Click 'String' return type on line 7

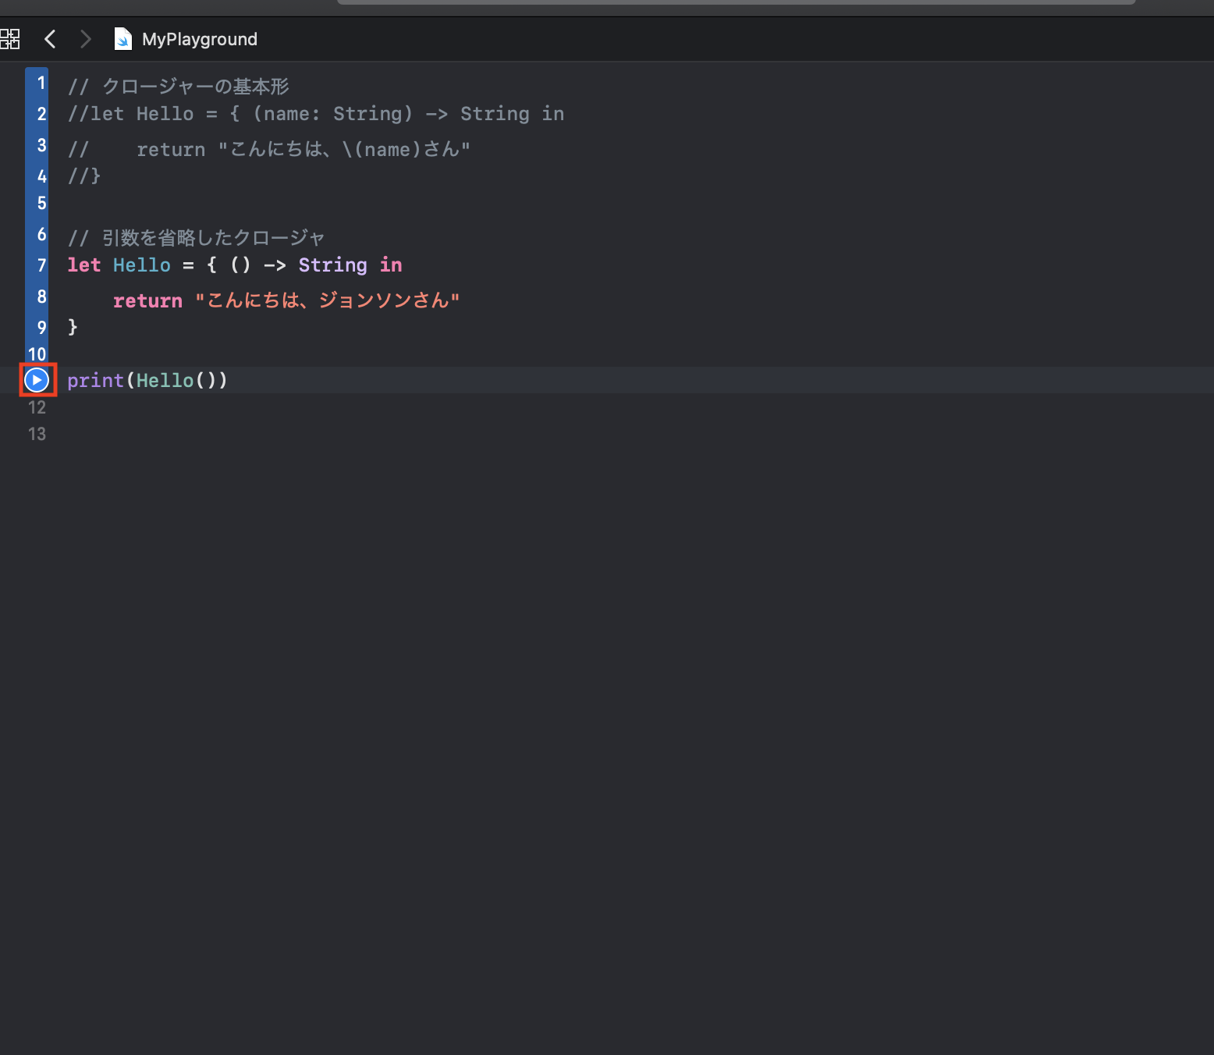pyautogui.click(x=333, y=265)
